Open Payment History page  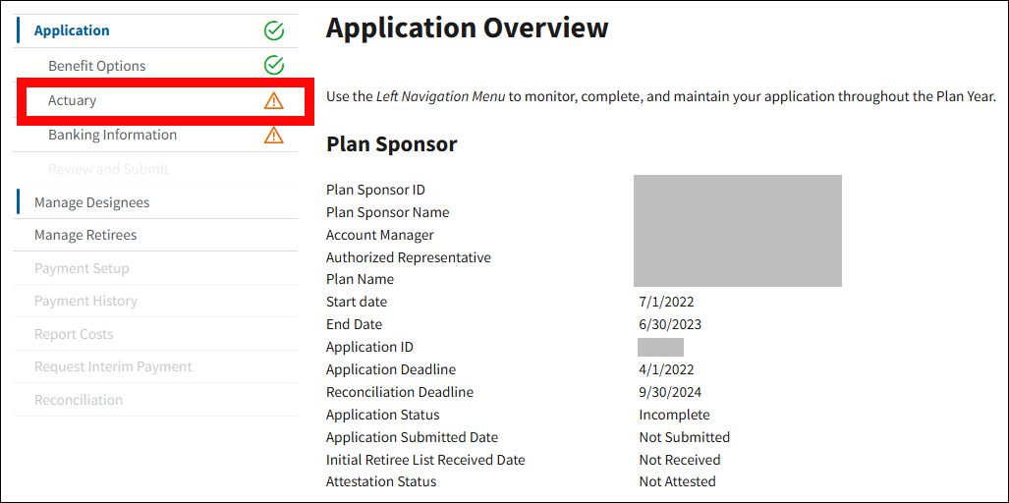85,301
